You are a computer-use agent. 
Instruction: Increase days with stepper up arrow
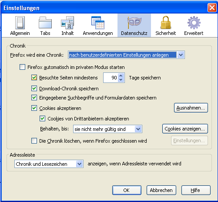tap(121, 75)
